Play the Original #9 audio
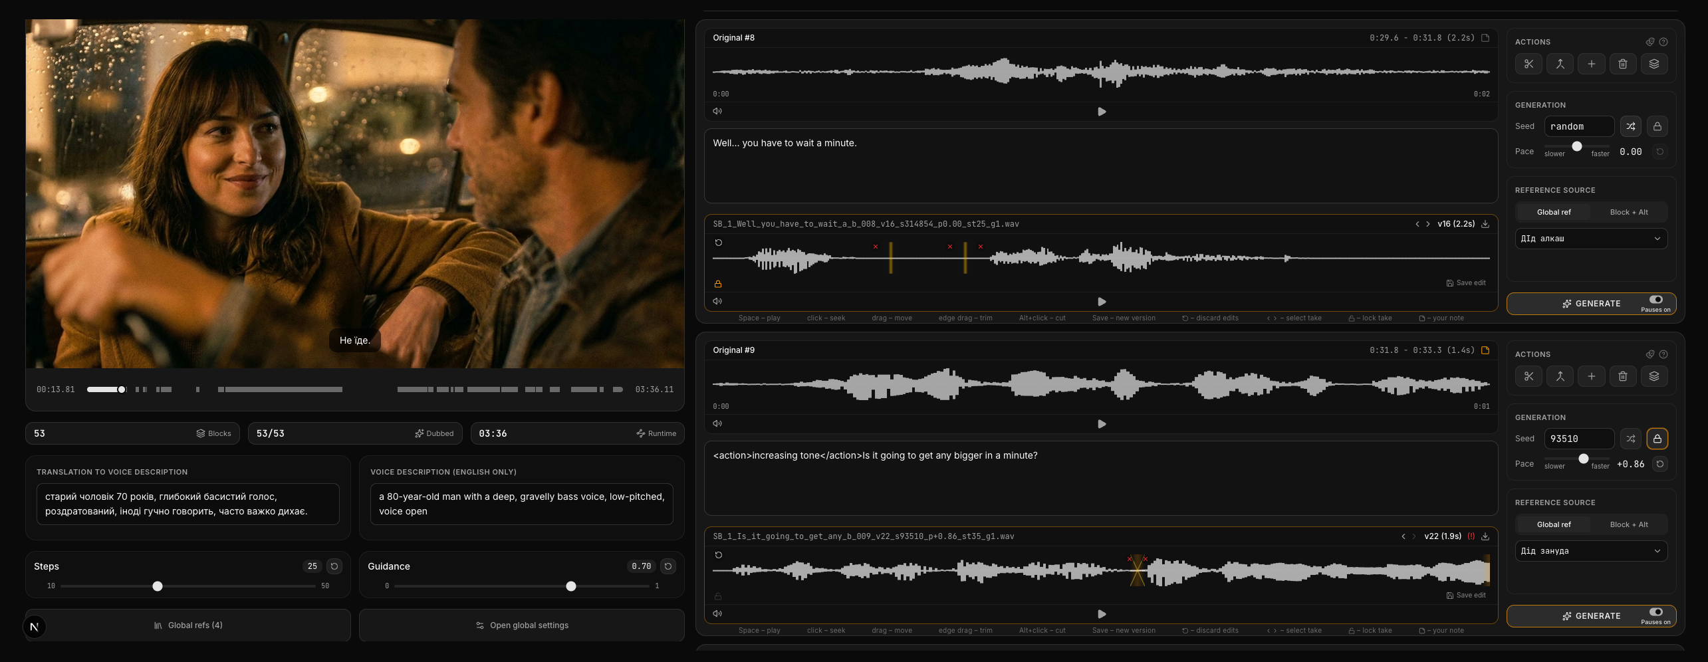The width and height of the screenshot is (1708, 662). (1102, 424)
